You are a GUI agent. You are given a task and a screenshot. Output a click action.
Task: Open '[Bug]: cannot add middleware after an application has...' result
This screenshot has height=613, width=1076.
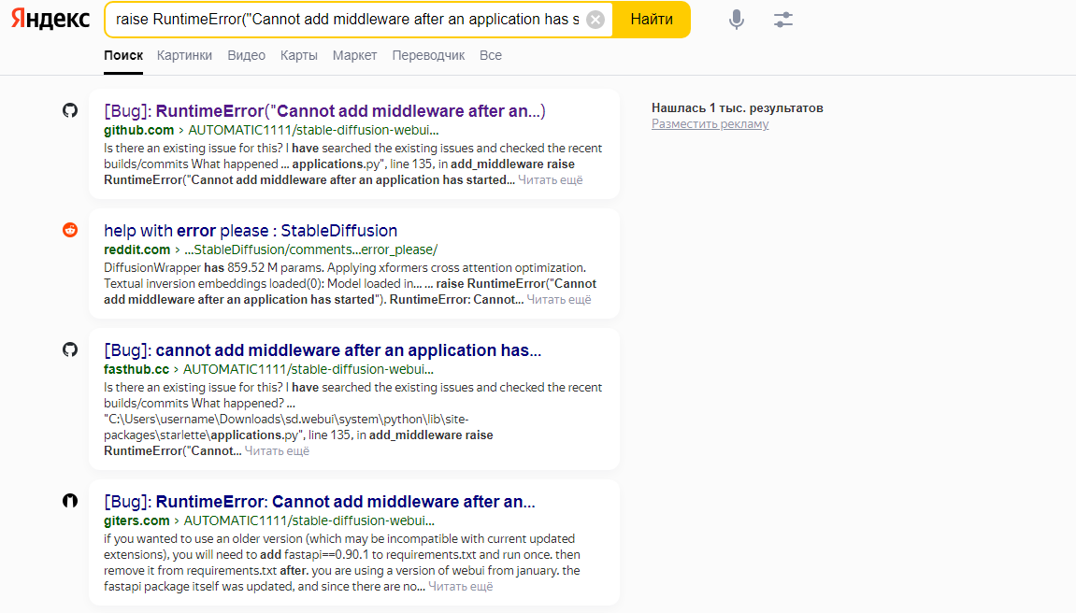[323, 350]
